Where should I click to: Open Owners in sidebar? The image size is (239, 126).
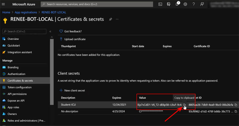coord(12,114)
